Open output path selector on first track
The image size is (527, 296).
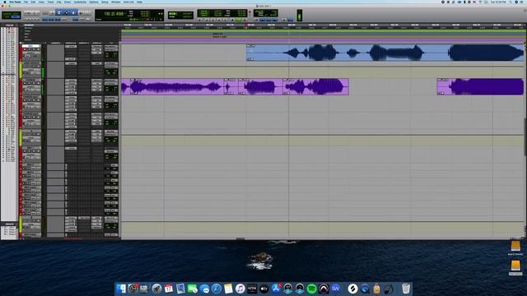coord(111,49)
